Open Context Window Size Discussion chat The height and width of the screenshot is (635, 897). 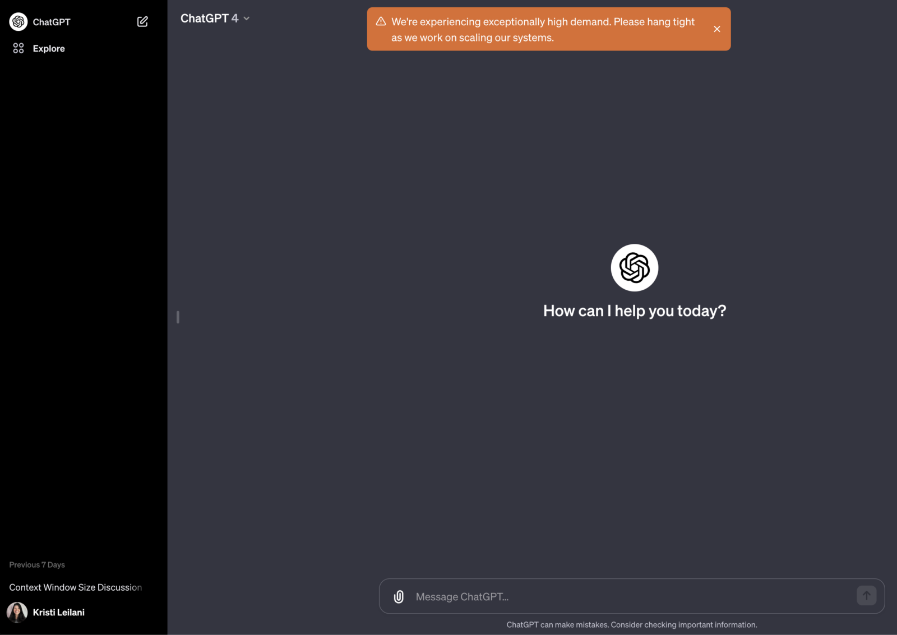[75, 587]
